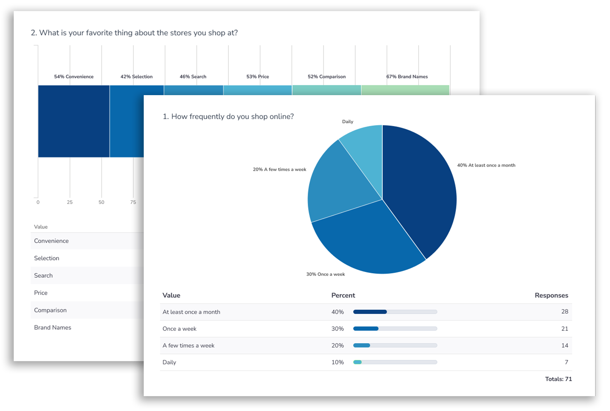Toggle the Brand Names value row

pyautogui.click(x=53, y=327)
